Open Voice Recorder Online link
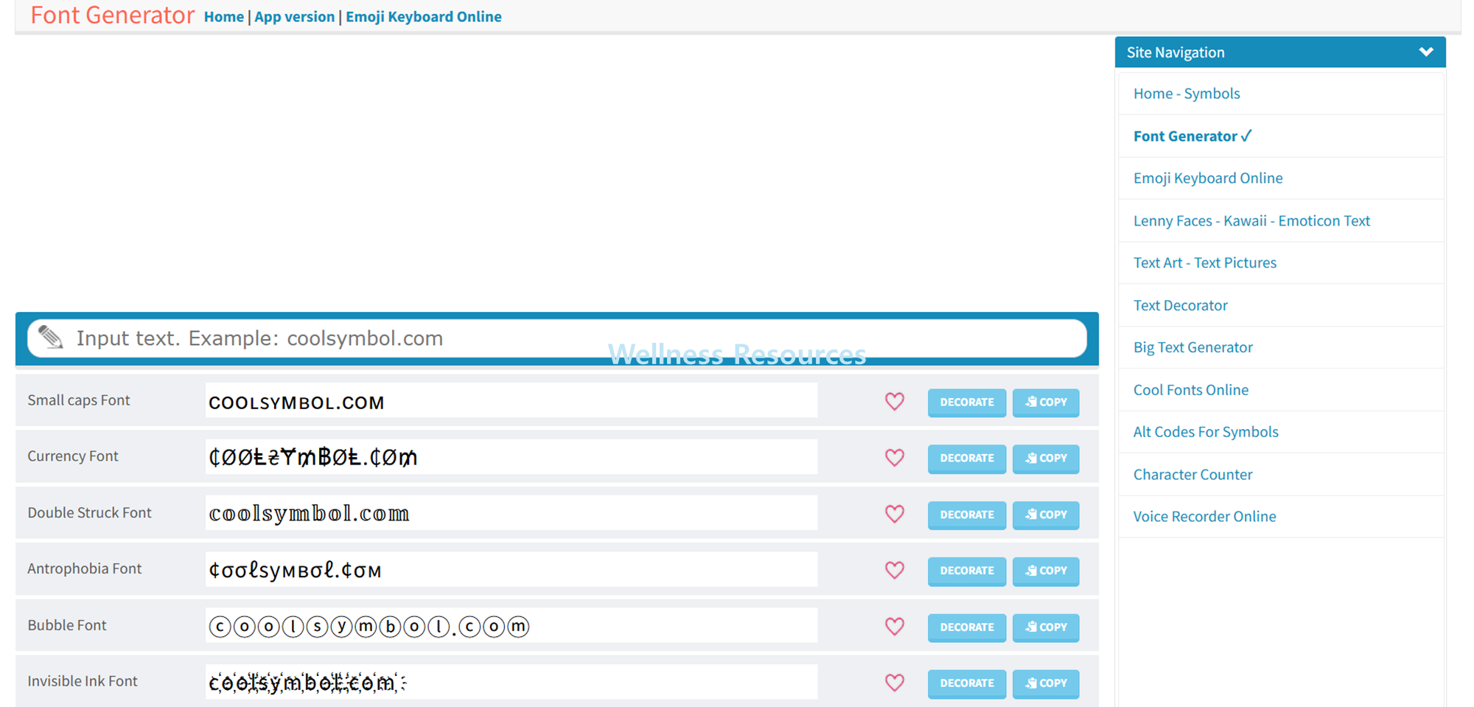The height and width of the screenshot is (707, 1474). click(1205, 517)
